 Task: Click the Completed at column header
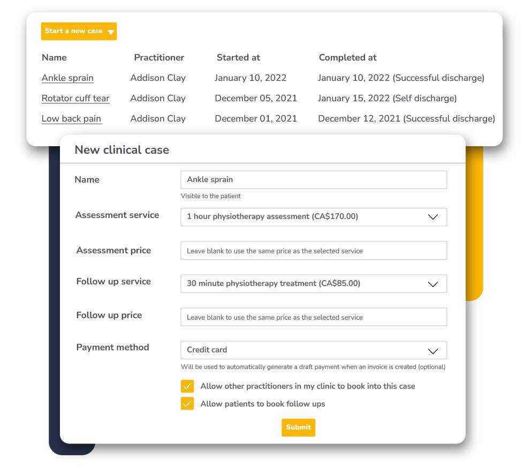pyautogui.click(x=347, y=58)
